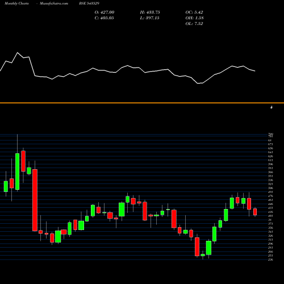This screenshot has width=284, height=284.
Task: Select the OL: 7.52 value
Action: click(x=194, y=24)
